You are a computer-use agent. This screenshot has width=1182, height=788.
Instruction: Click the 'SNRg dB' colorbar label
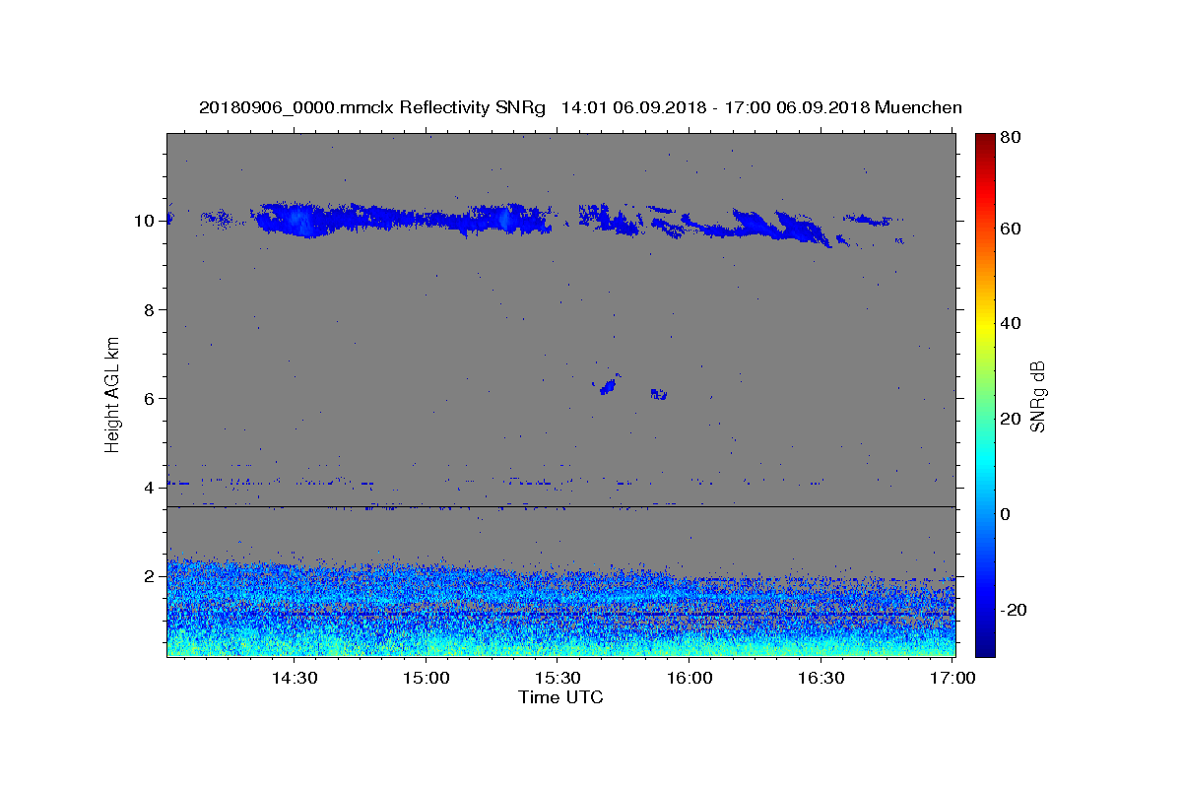[1036, 396]
